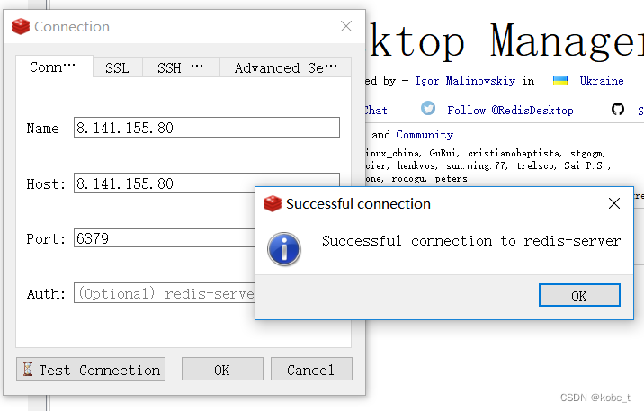Image resolution: width=644 pixels, height=411 pixels.
Task: Cancel the Connection window
Action: [x=311, y=369]
